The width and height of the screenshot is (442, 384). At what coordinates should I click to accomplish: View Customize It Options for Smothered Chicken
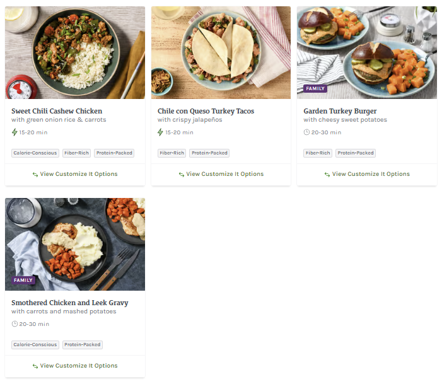pyautogui.click(x=79, y=366)
